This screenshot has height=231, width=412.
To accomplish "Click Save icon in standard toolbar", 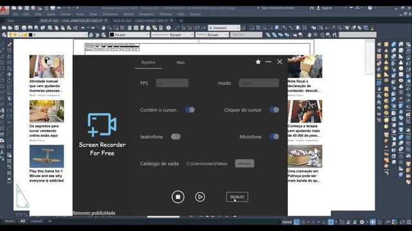I will [x=16, y=28].
